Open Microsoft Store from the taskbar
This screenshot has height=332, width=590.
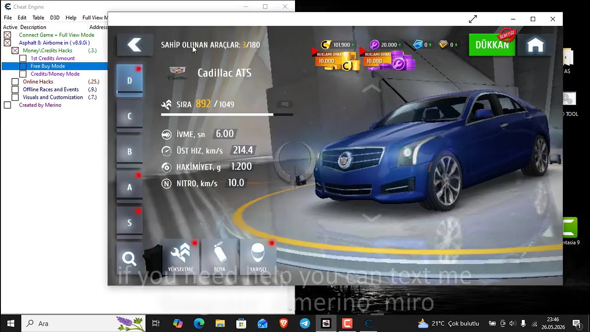pos(241,323)
